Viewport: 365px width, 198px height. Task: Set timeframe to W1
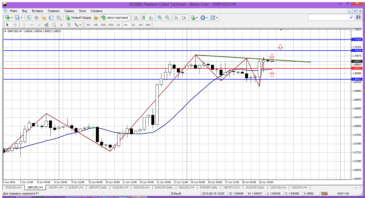(141, 25)
